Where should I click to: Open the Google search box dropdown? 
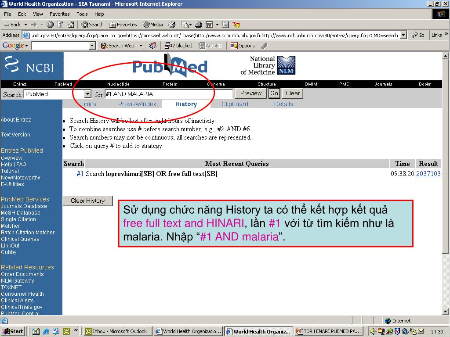[92, 46]
